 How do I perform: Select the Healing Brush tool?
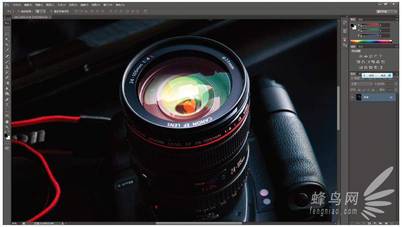click(7, 56)
